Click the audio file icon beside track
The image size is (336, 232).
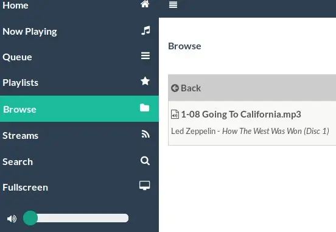coord(175,114)
